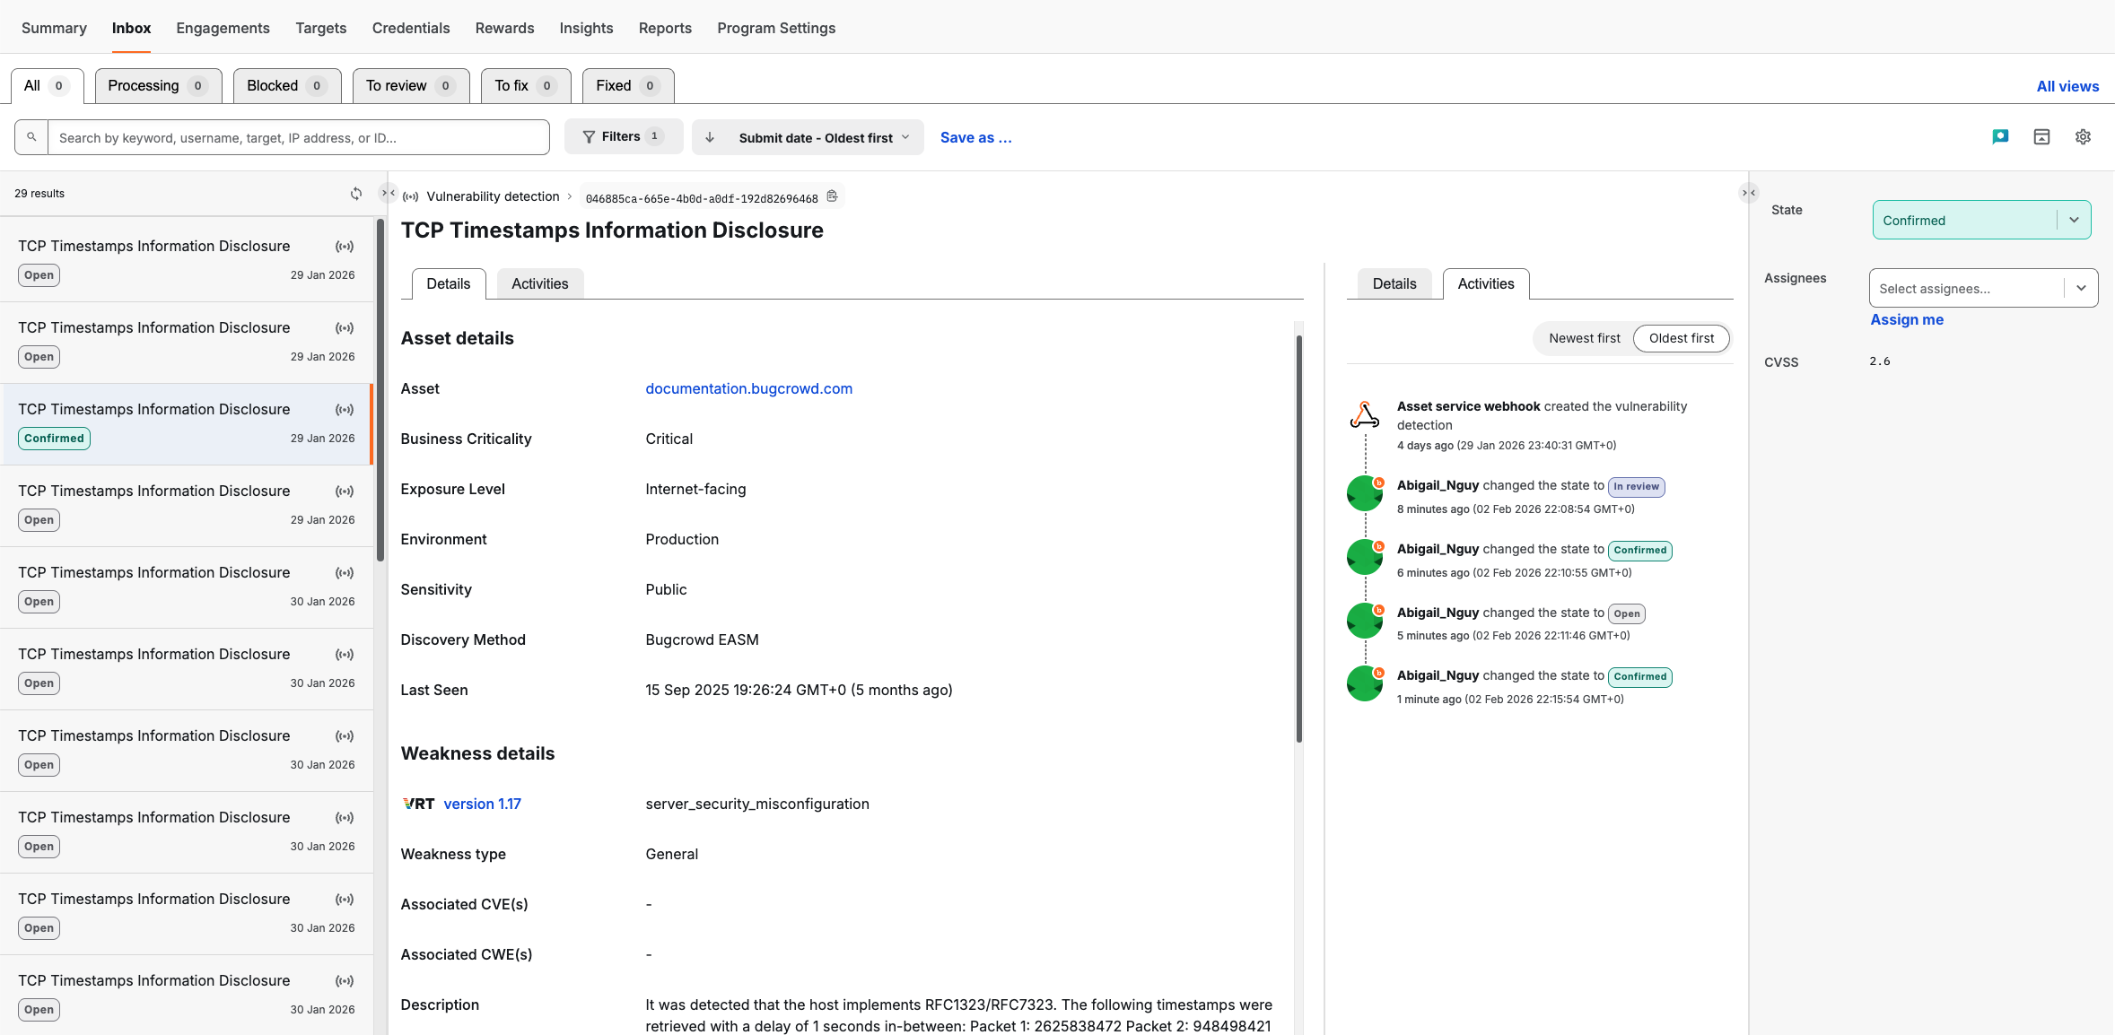Click the settings gear icon
2115x1035 pixels.
tap(2084, 136)
